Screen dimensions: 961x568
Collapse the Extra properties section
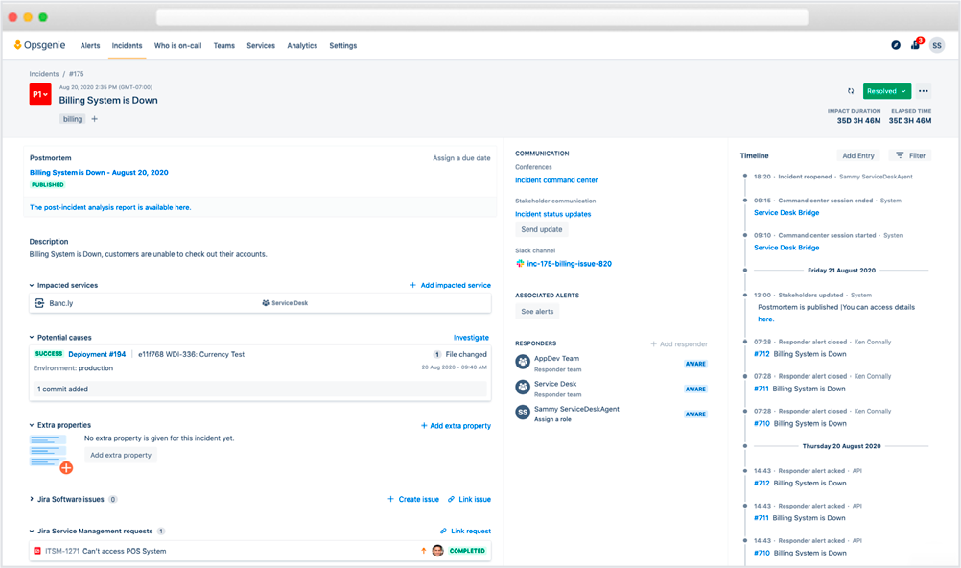[x=32, y=425]
